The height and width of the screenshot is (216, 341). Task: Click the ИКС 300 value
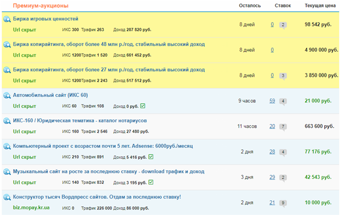pos(71,29)
